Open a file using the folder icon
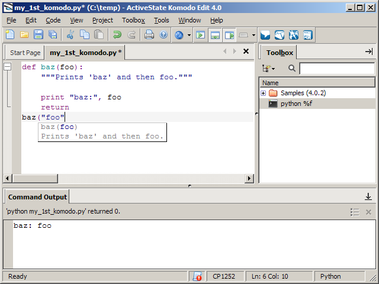The width and height of the screenshot is (379, 284). (24, 35)
